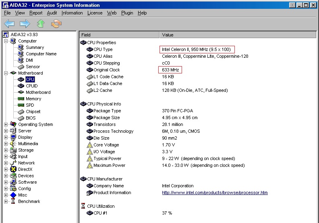Screen dimensions: 319x223
Task: Click the CPUID chip icon
Action: point(21,86)
